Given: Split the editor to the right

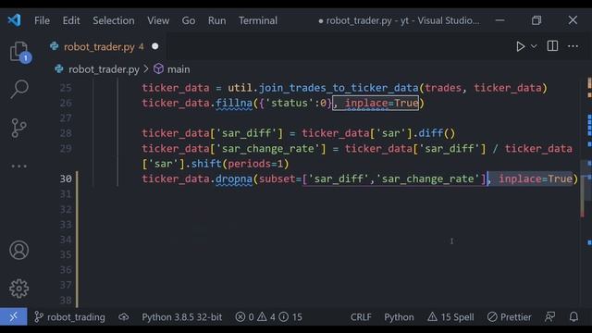Looking at the screenshot, I should click(x=552, y=46).
